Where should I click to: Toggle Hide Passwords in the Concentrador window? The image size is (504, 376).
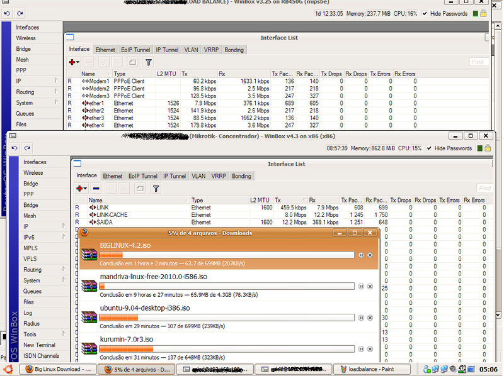coord(429,148)
